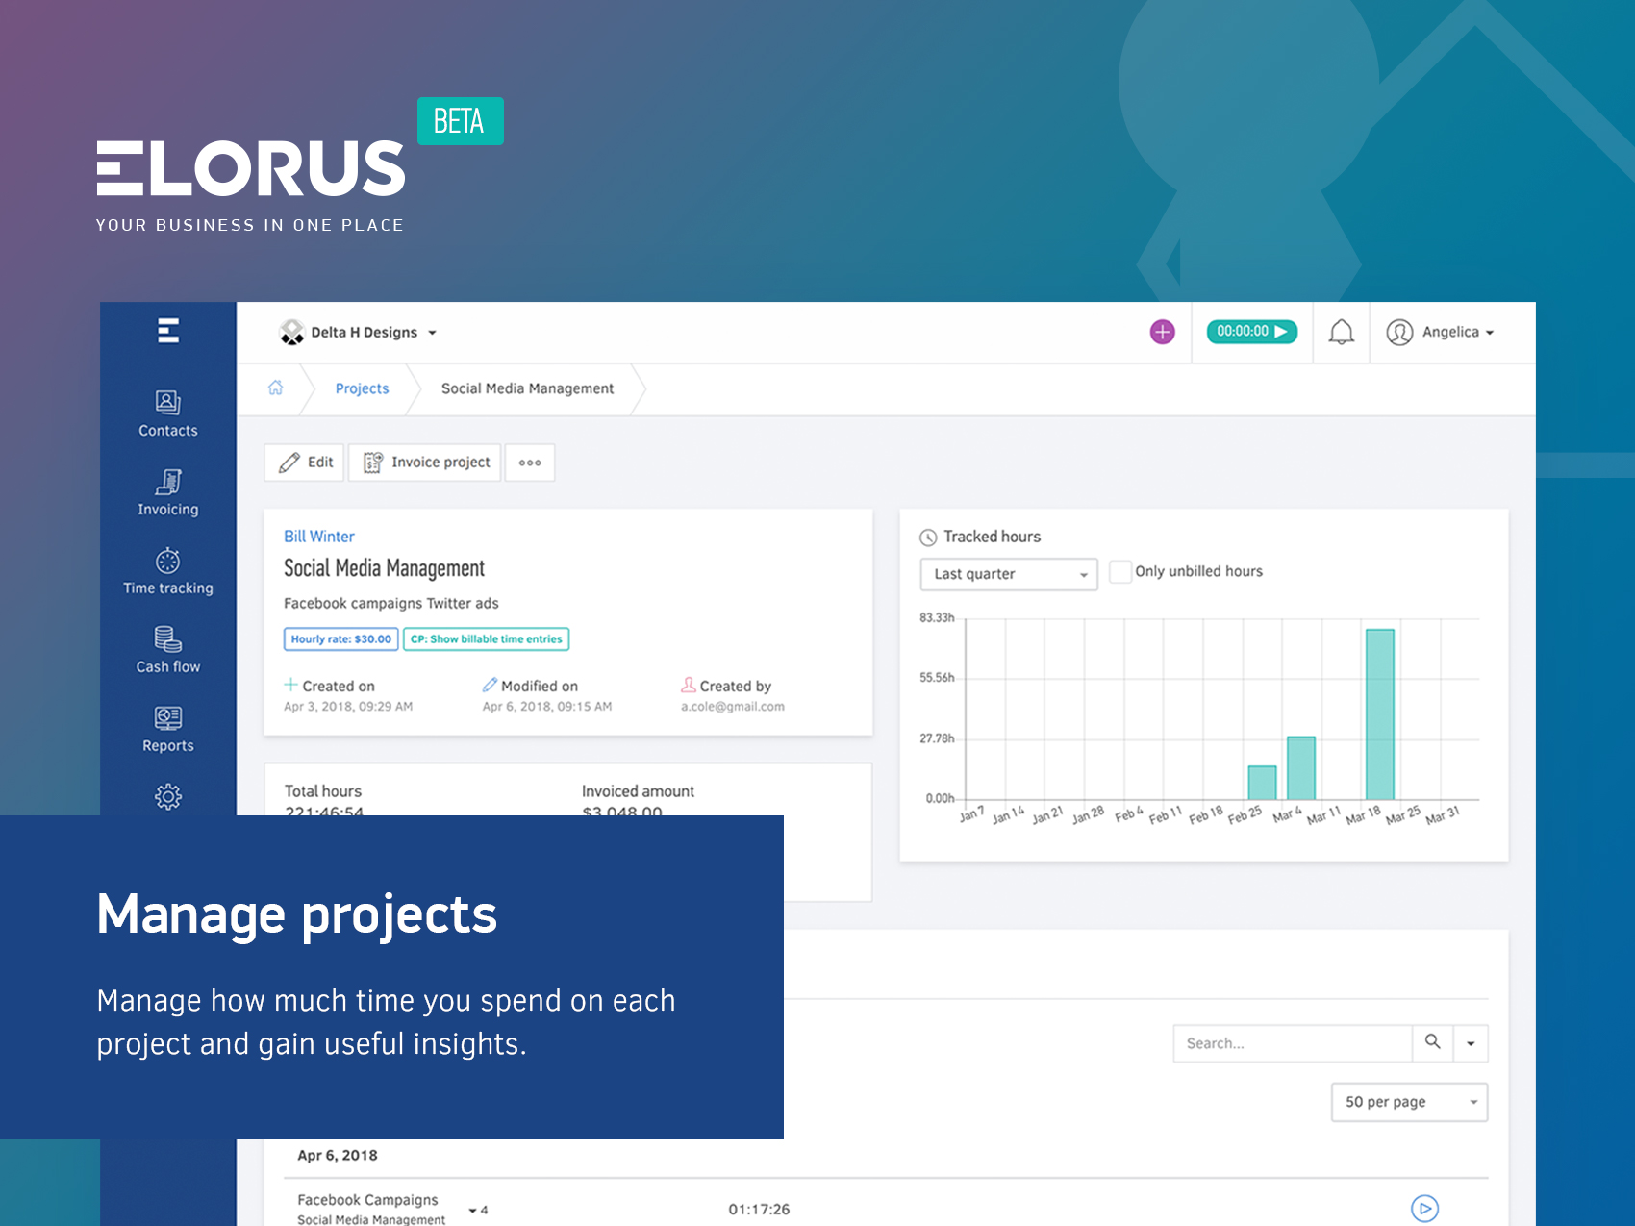Click Invoice project button
Viewport: 1635px width, 1226px height.
point(425,463)
